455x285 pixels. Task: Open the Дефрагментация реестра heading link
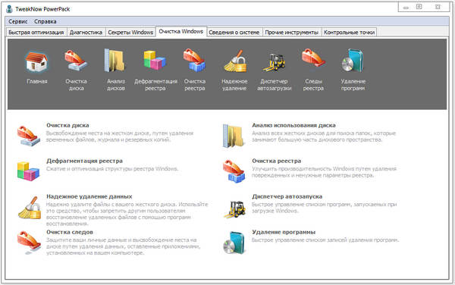pyautogui.click(x=84, y=161)
